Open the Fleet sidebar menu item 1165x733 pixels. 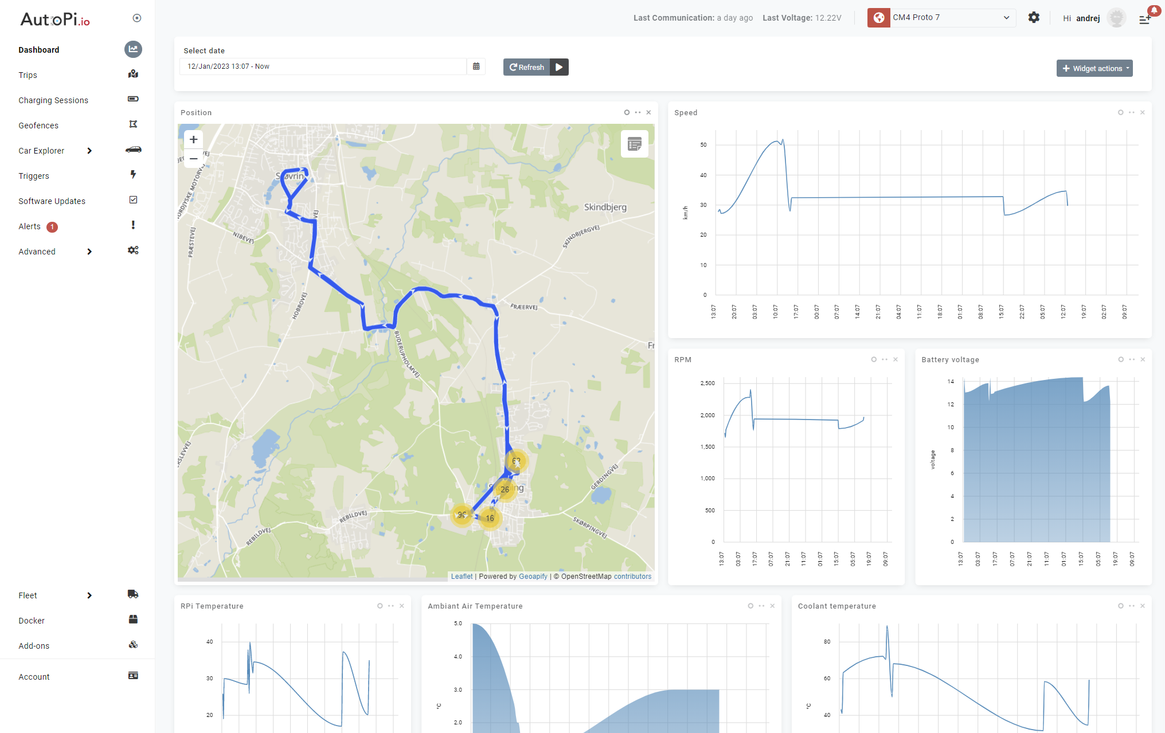coord(28,595)
